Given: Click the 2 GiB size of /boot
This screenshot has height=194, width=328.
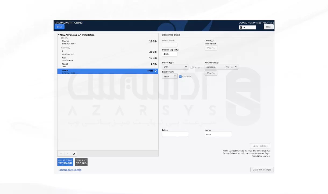Looking at the screenshot, I should tap(154, 64).
